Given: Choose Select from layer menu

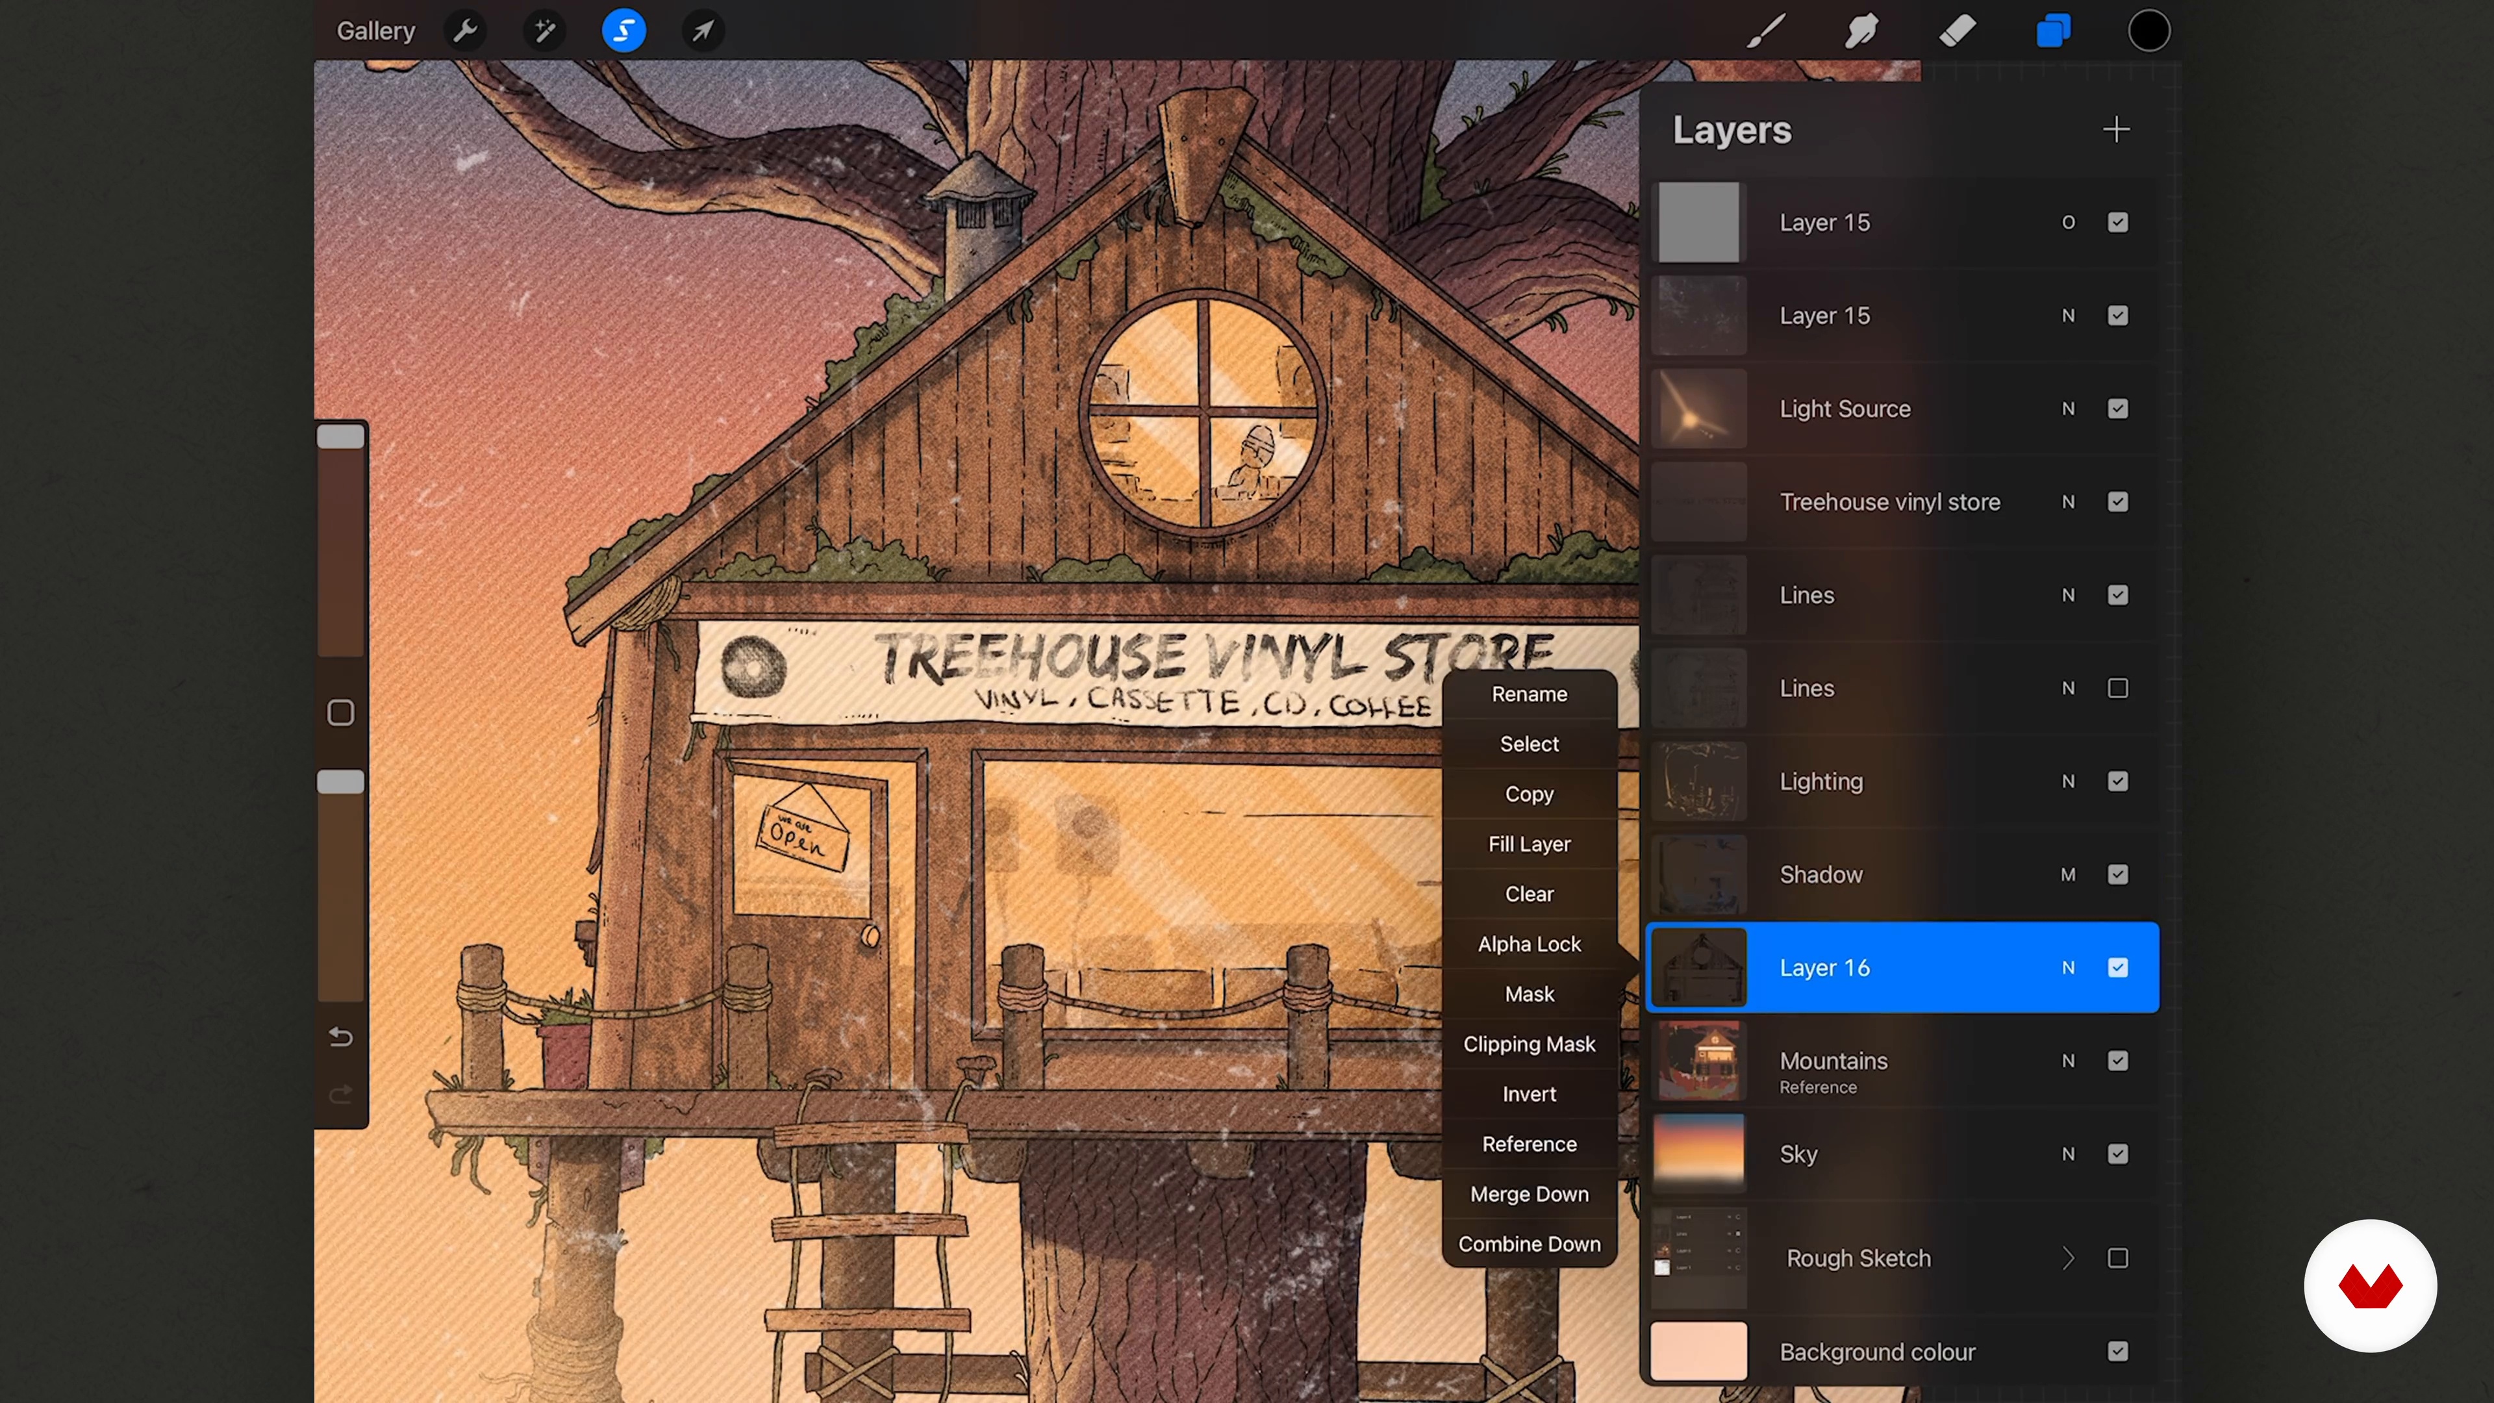Looking at the screenshot, I should 1530,744.
